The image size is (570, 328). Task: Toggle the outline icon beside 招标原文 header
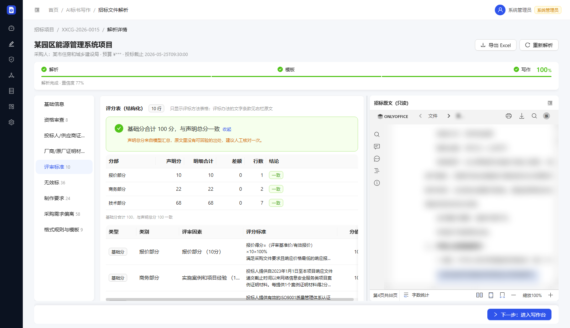coord(550,103)
